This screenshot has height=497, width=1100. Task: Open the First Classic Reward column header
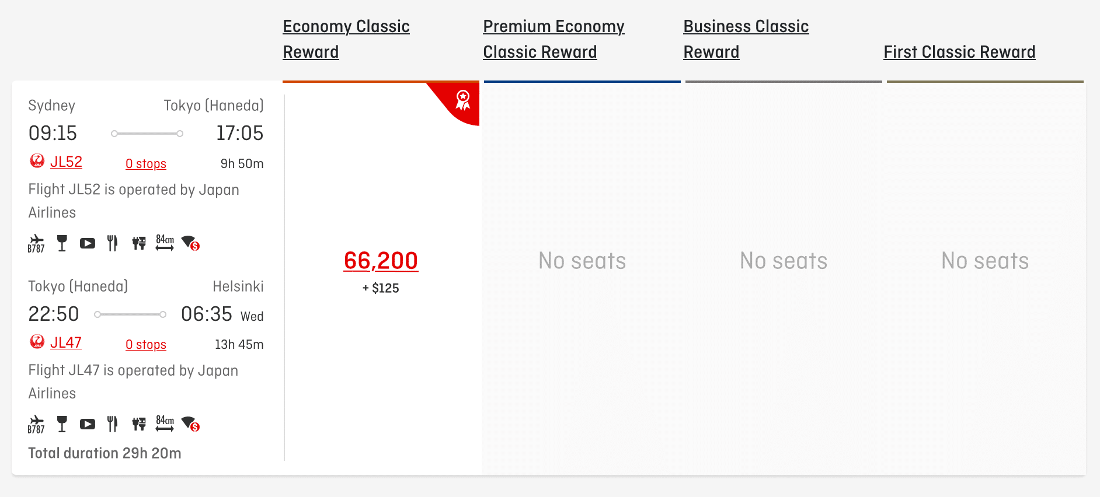pos(959,52)
